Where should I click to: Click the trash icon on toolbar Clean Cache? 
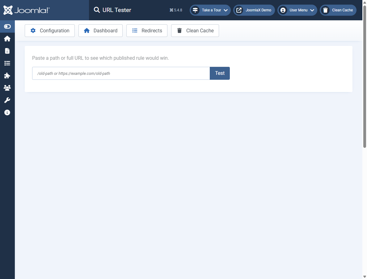pos(179,30)
